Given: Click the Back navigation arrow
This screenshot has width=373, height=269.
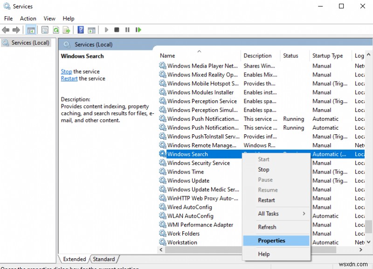Looking at the screenshot, I should (x=6, y=29).
